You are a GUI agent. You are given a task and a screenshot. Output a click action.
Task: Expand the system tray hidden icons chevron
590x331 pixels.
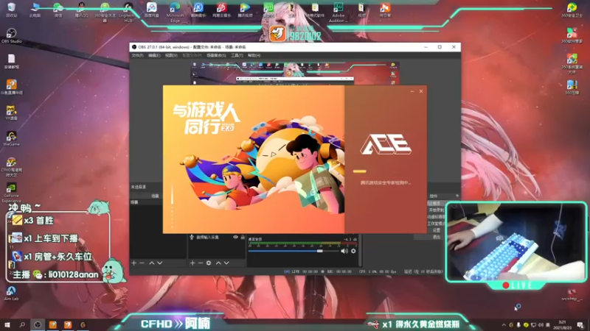pyautogui.click(x=504, y=325)
